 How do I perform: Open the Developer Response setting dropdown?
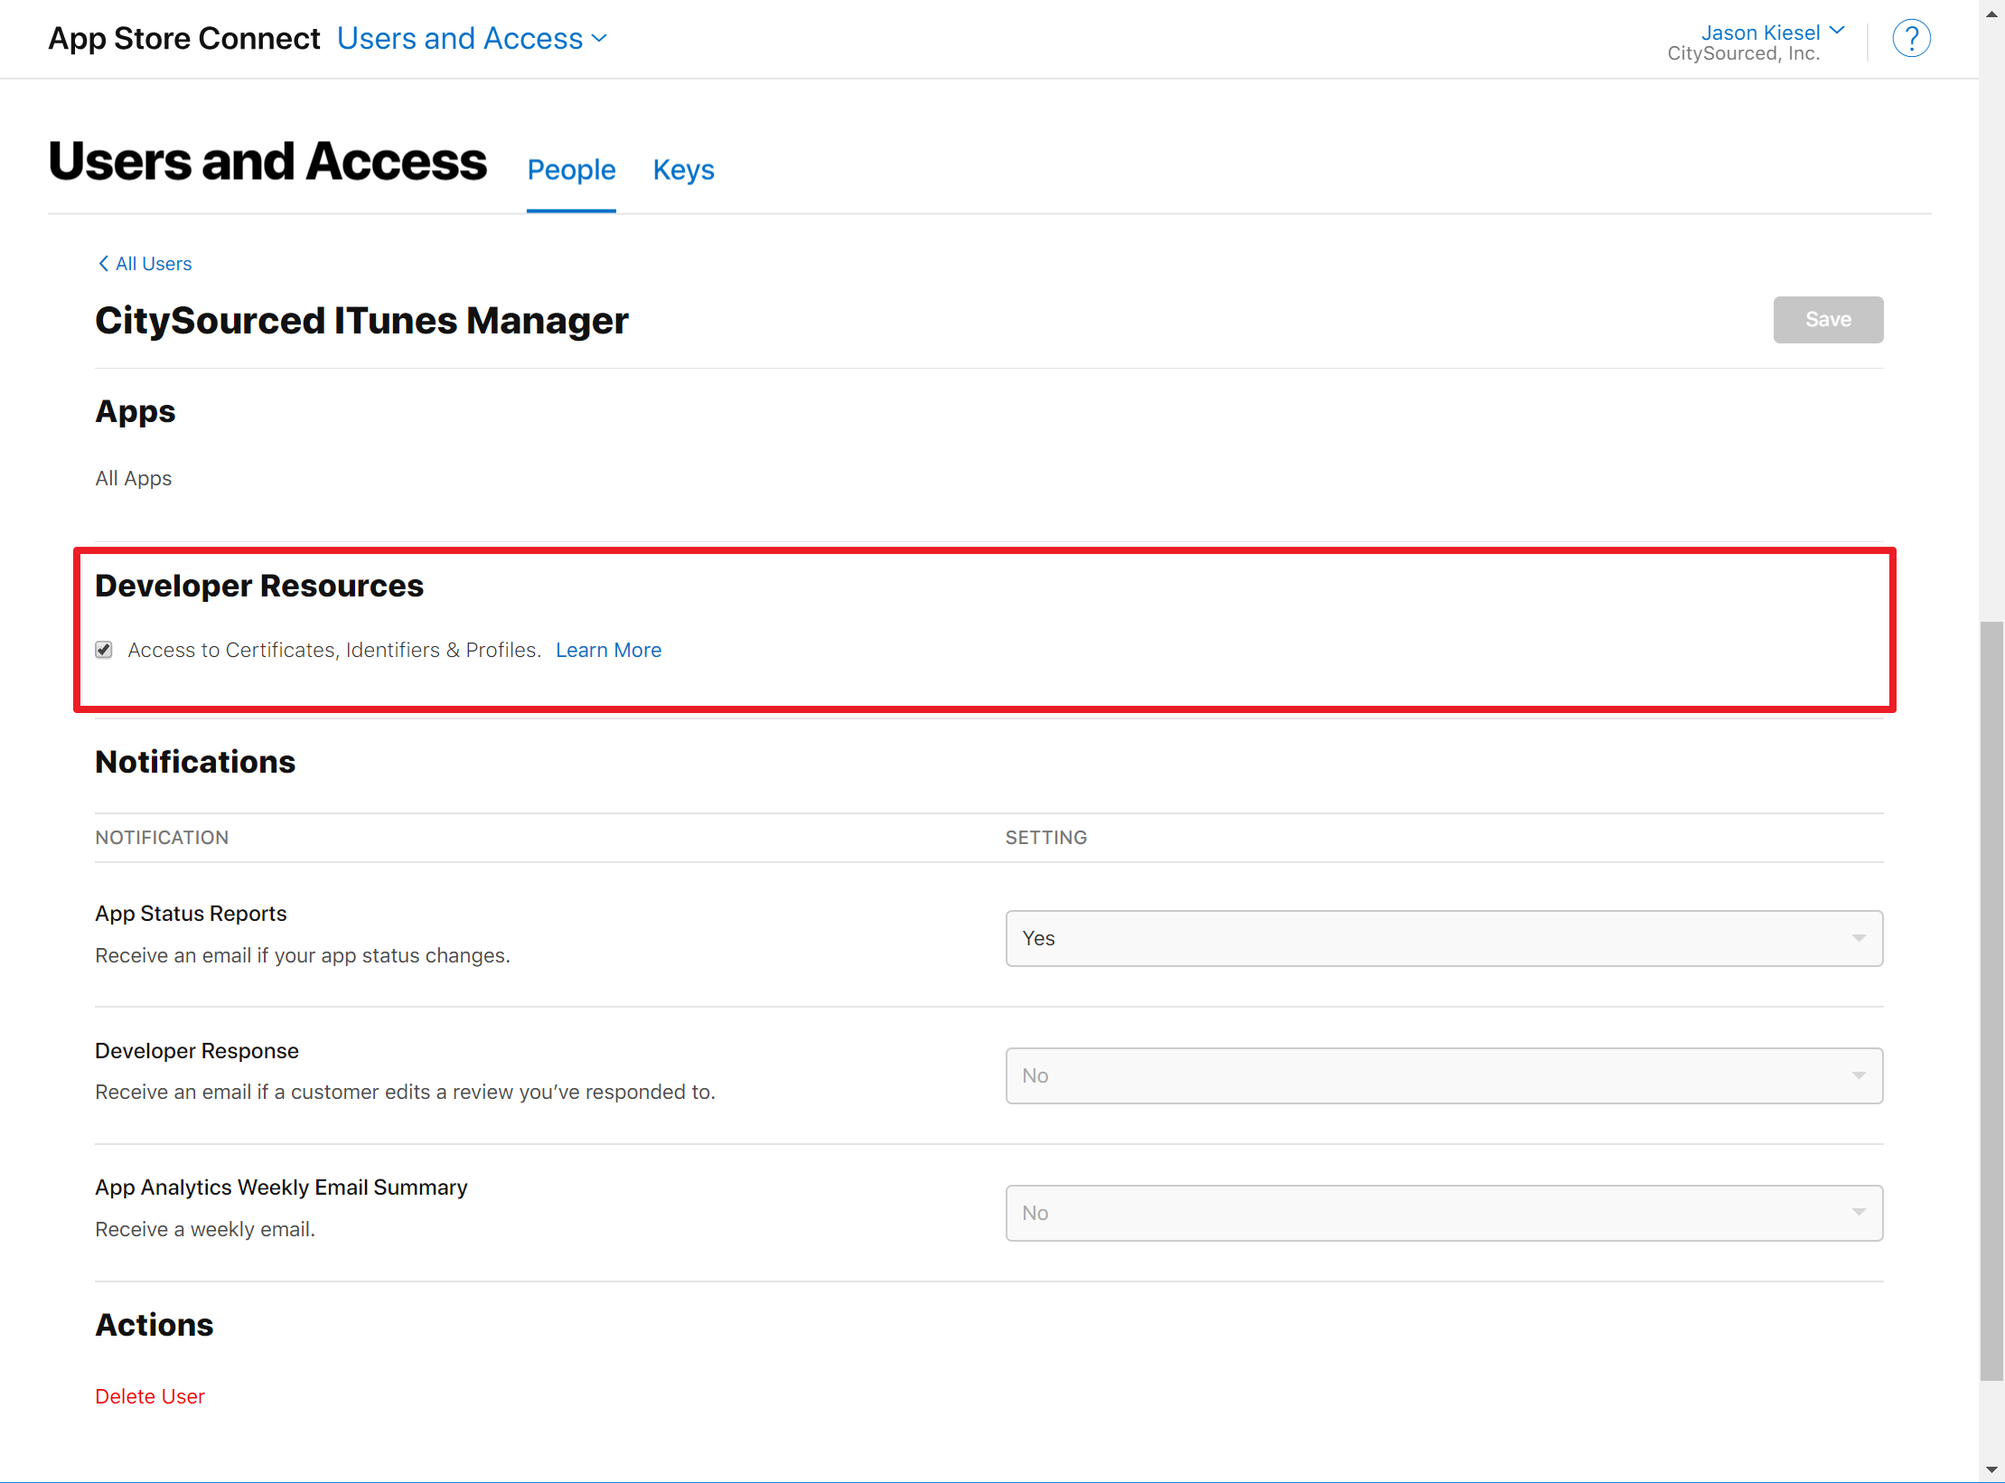point(1444,1075)
